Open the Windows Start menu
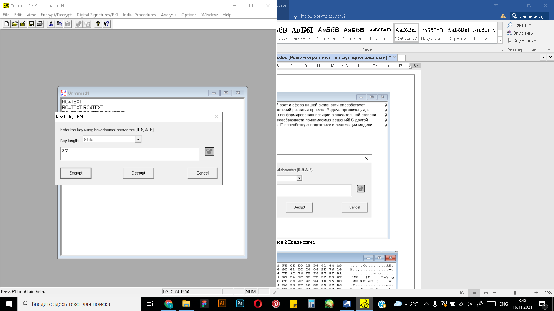The height and width of the screenshot is (311, 554). 9,304
